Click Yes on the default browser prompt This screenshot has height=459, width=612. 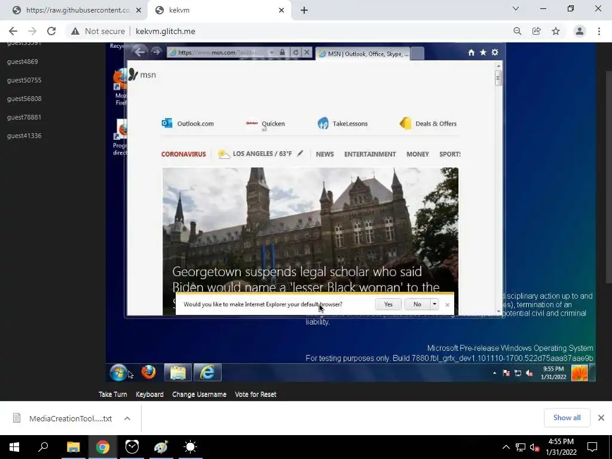coord(388,304)
